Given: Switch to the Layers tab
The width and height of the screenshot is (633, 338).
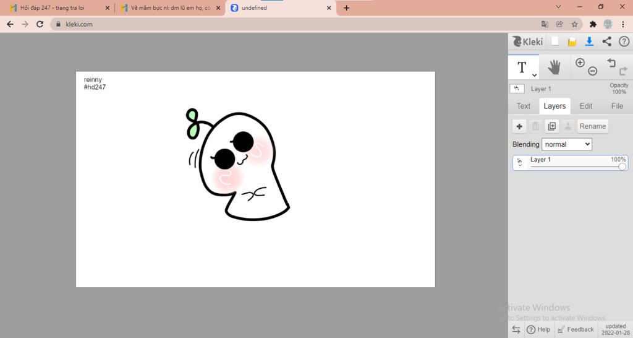Looking at the screenshot, I should coord(554,106).
